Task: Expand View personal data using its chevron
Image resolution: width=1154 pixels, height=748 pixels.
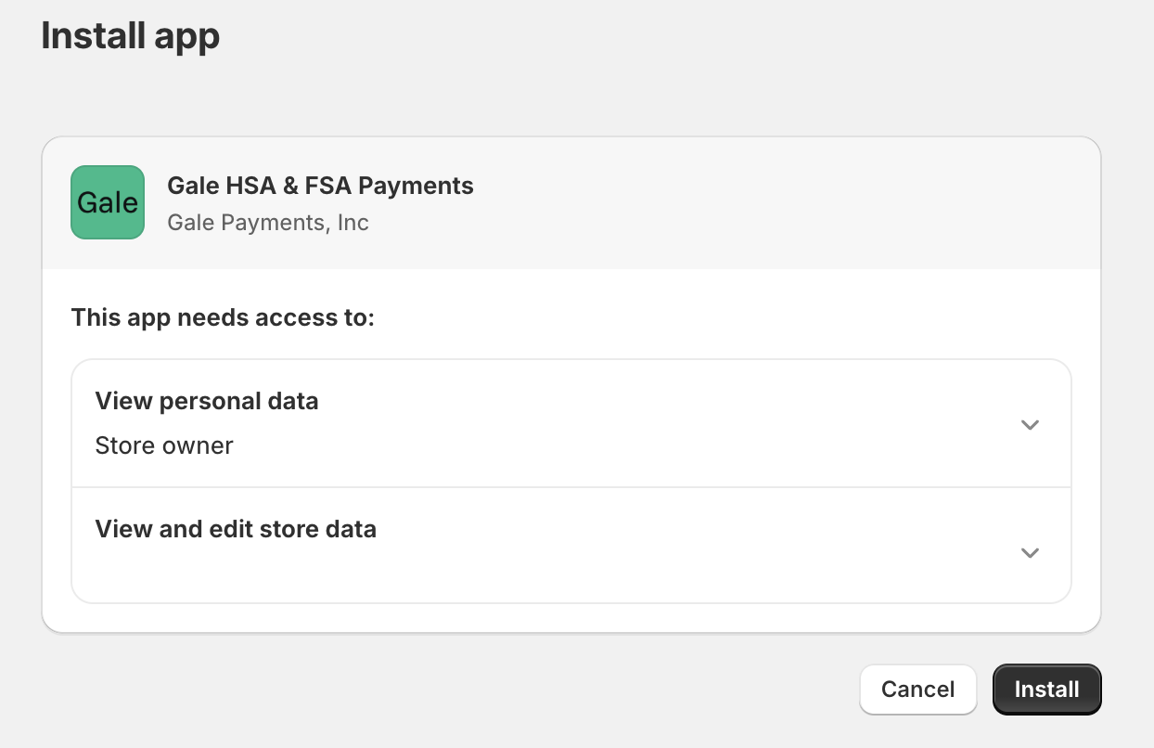Action: 1029,425
